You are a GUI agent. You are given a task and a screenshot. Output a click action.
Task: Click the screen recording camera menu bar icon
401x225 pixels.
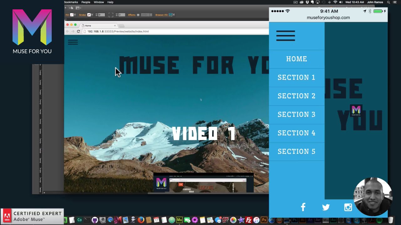pos(295,2)
